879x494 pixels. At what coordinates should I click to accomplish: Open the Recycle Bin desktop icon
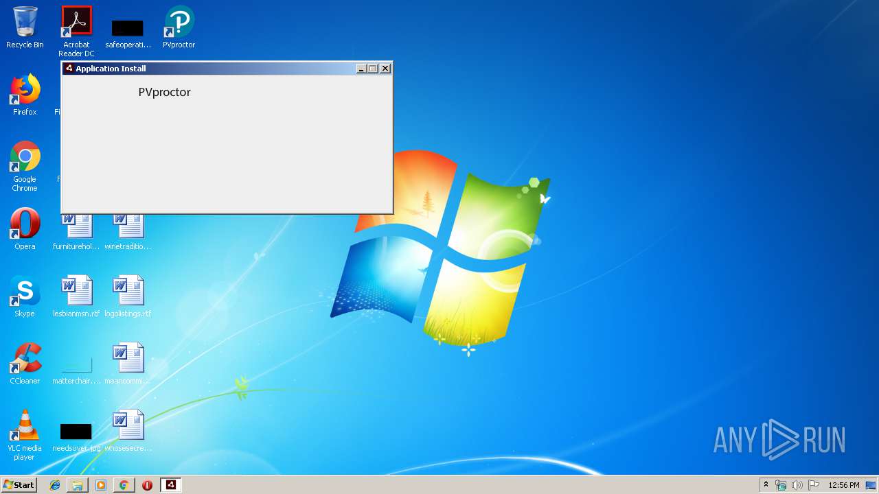25,27
